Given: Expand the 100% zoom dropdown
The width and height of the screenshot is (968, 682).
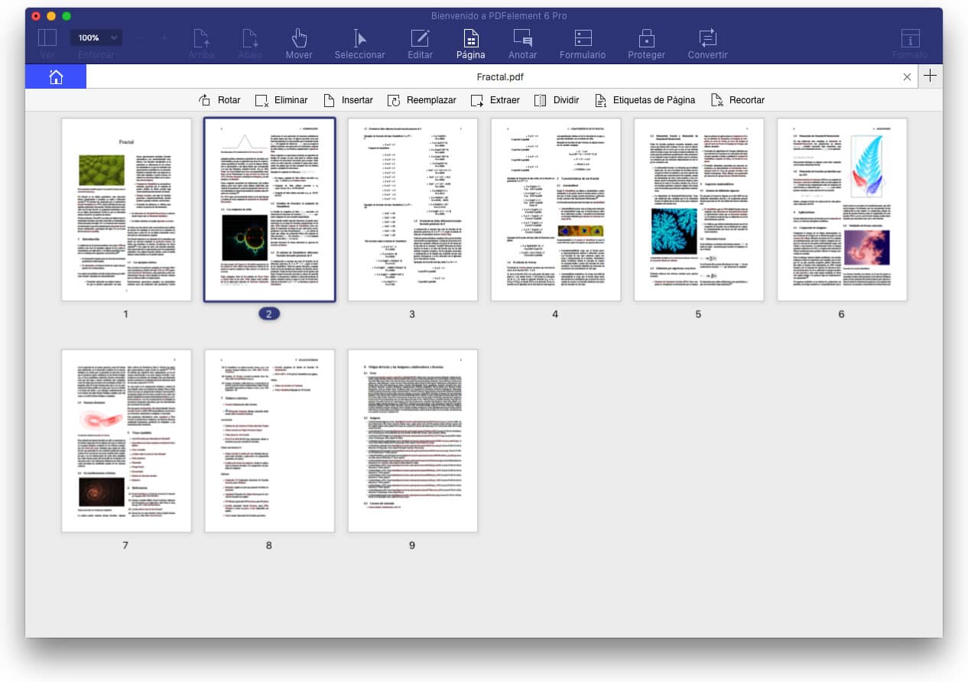Looking at the screenshot, I should coord(96,37).
